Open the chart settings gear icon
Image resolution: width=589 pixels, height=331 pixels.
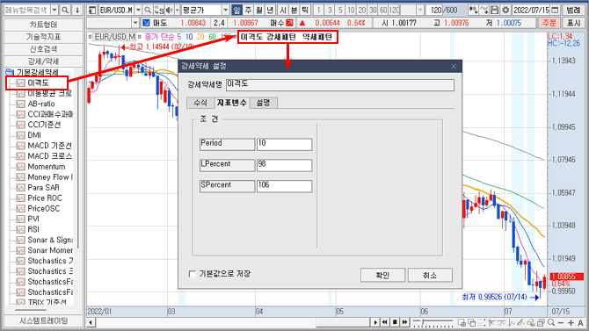point(505,10)
